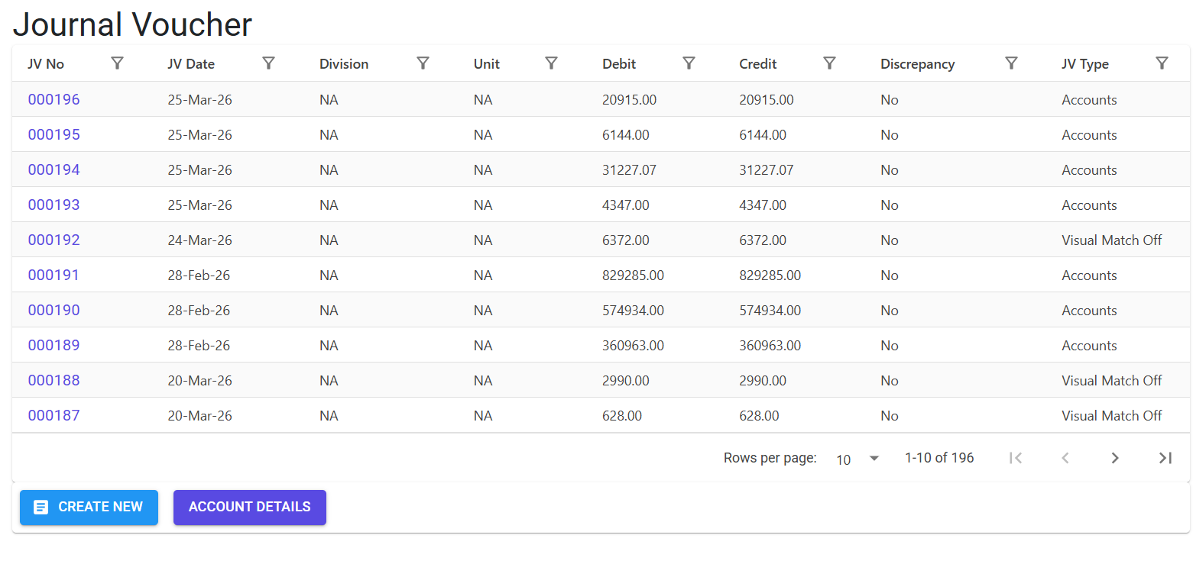1193x564 pixels.
Task: Go to next page of vouchers
Action: [1115, 458]
